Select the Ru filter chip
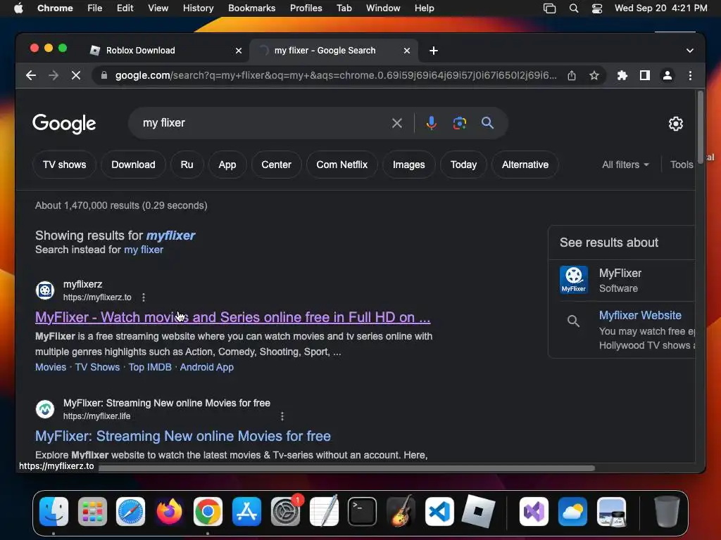This screenshot has width=721, height=540. tap(187, 165)
